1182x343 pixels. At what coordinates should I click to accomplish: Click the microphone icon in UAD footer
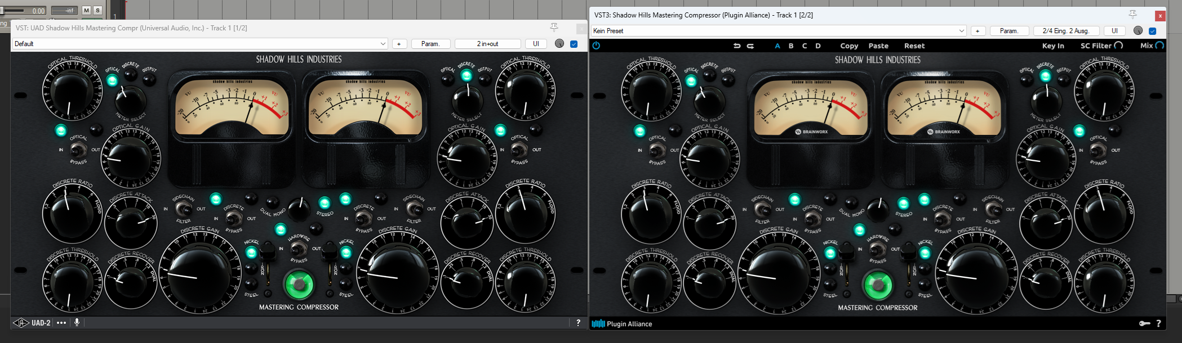77,323
